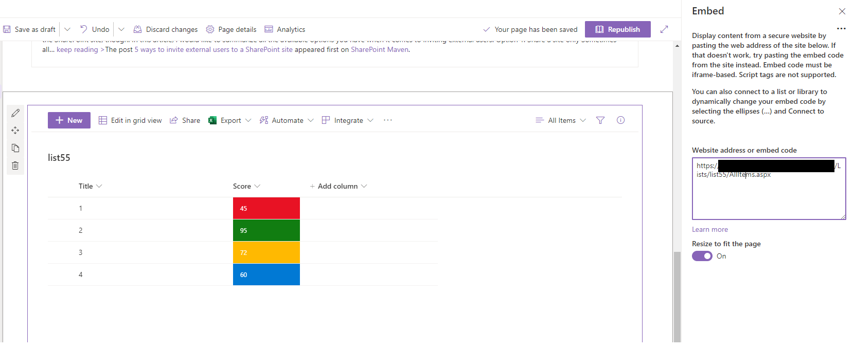Open the list toolbar more options ellipsis
854x349 pixels.
click(388, 120)
